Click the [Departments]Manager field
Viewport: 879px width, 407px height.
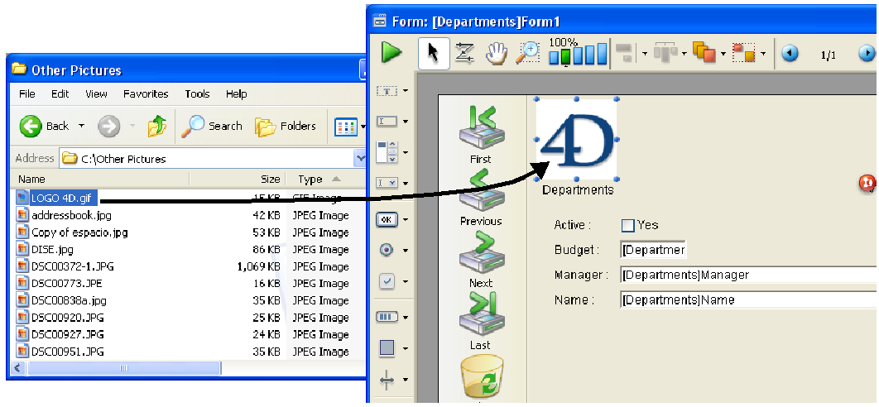(749, 275)
